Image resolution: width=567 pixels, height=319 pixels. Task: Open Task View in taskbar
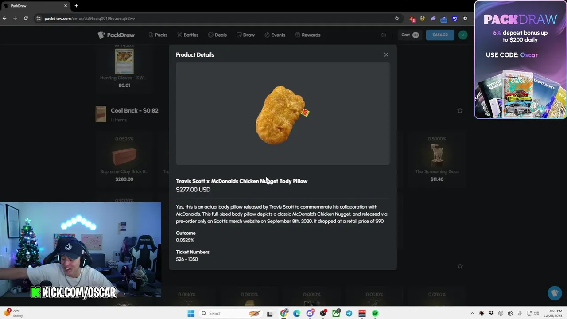point(270,313)
